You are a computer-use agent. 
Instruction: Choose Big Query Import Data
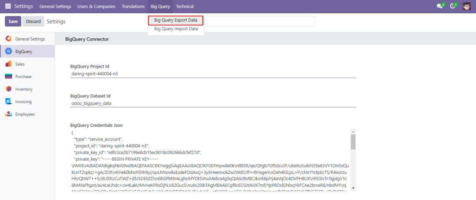tap(176, 29)
